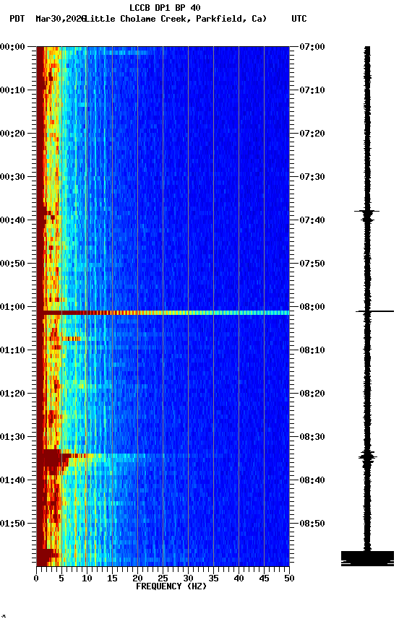This screenshot has height=624, width=399.
Task: Click the UTC time label 08:00
Action: (312, 307)
